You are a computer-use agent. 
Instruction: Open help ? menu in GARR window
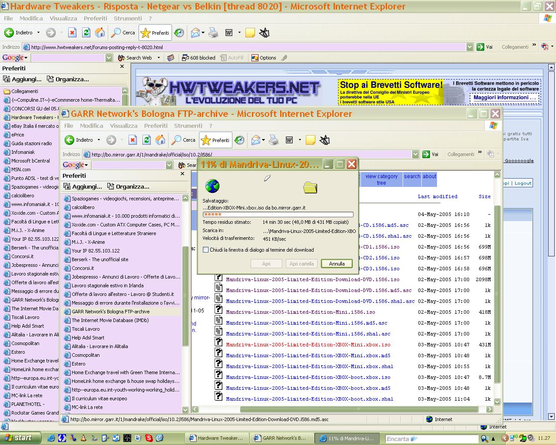(x=211, y=126)
